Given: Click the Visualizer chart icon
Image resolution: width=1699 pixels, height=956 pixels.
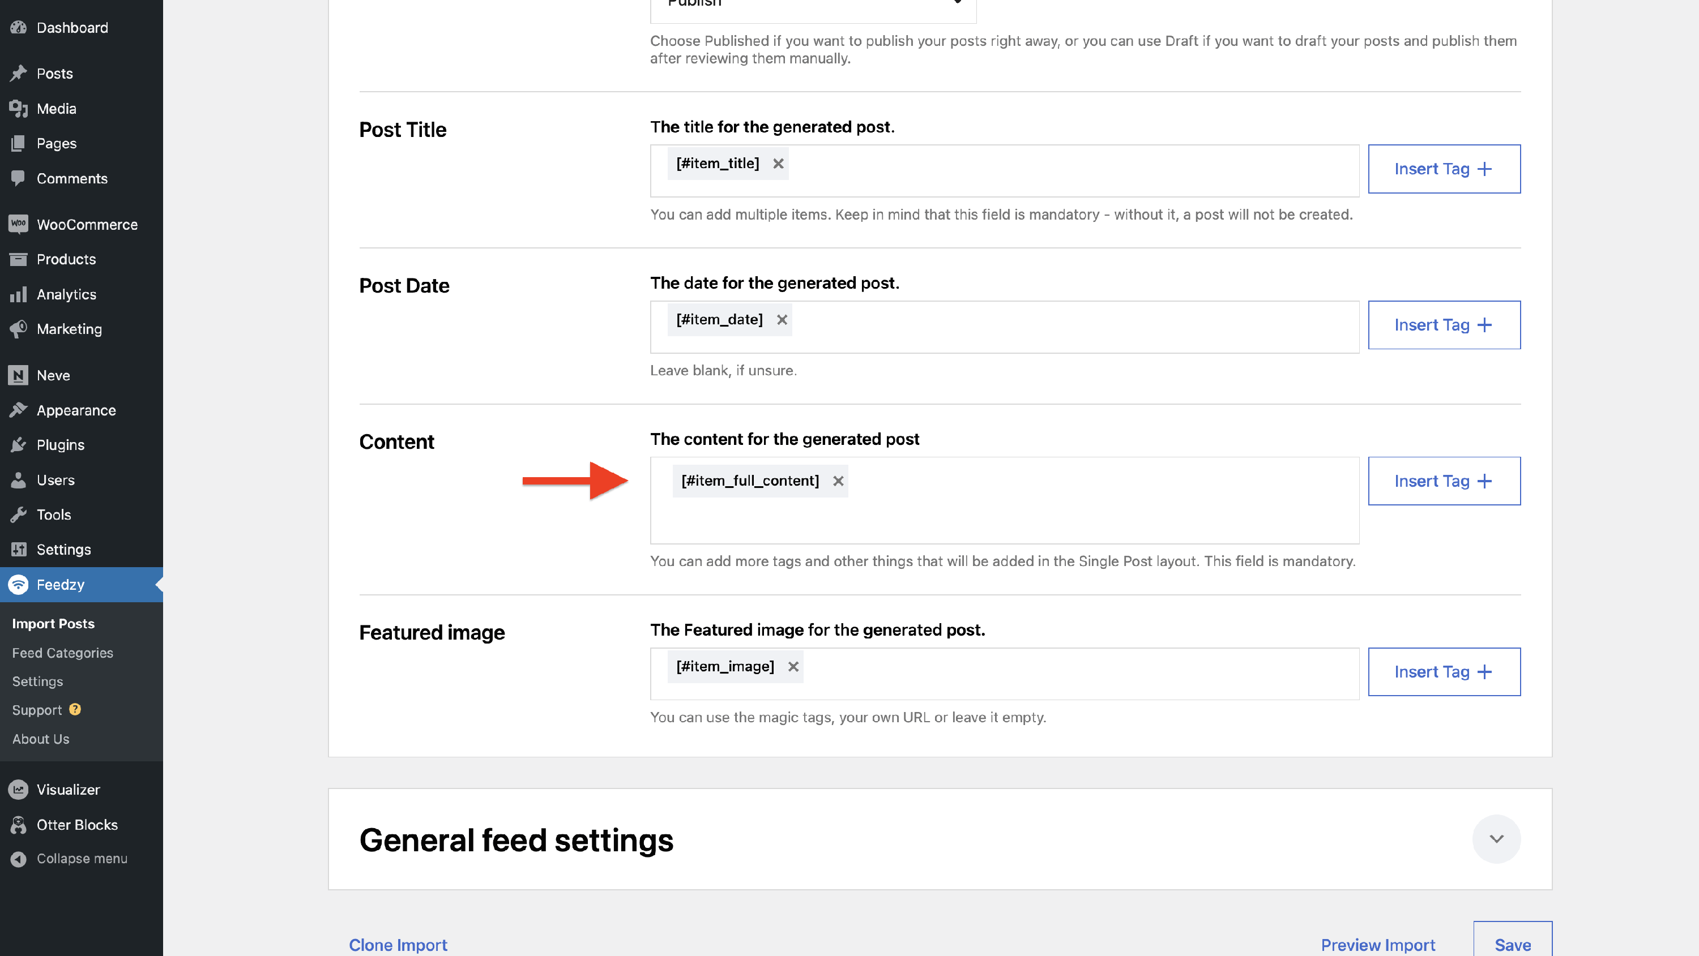Looking at the screenshot, I should pyautogui.click(x=19, y=790).
